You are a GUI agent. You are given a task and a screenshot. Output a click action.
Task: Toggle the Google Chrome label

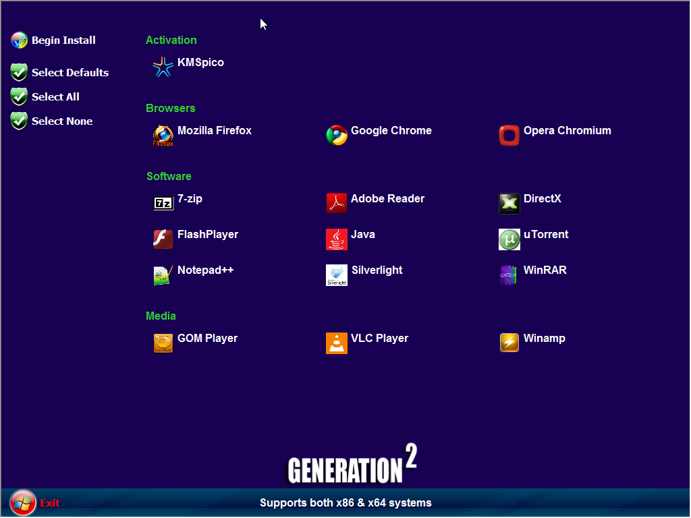(391, 130)
